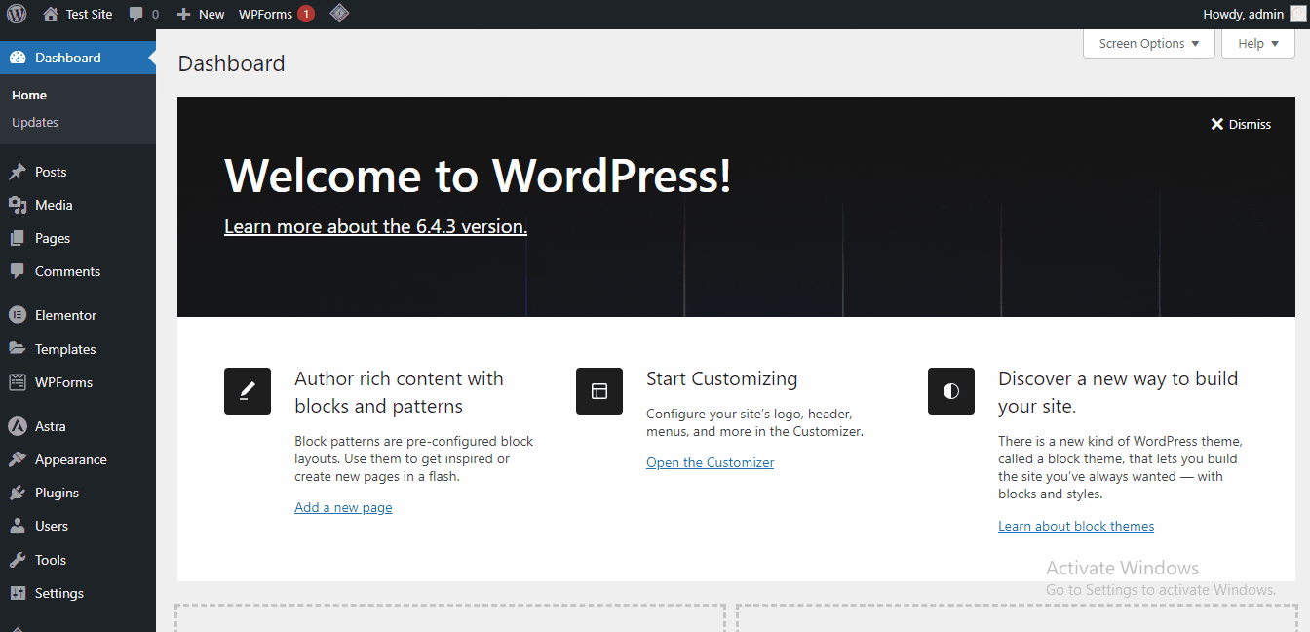
Task: Click the Appearance paintbrush icon
Action: (x=20, y=458)
